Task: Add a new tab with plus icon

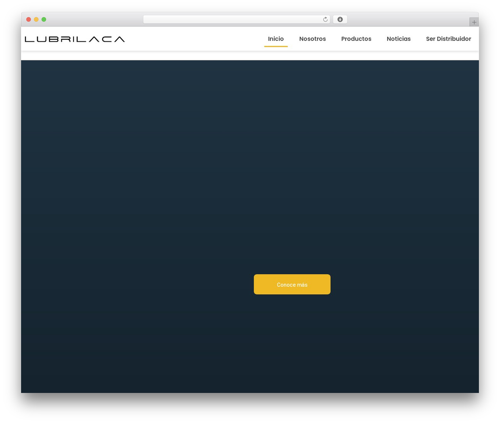Action: pyautogui.click(x=474, y=22)
